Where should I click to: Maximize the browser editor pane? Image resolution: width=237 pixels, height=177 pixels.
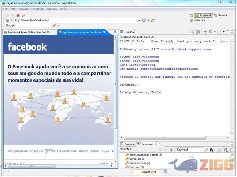pos(115,31)
